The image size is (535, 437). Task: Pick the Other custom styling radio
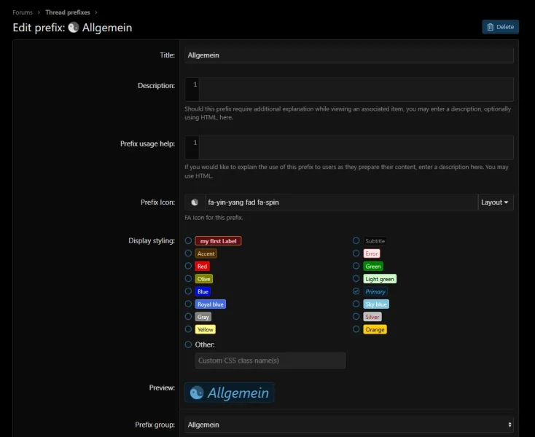point(189,345)
